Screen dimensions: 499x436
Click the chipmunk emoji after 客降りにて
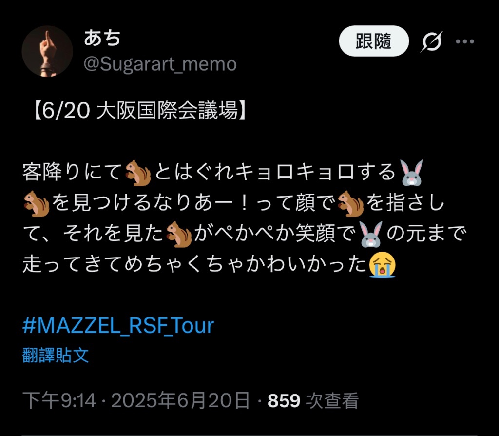(138, 173)
